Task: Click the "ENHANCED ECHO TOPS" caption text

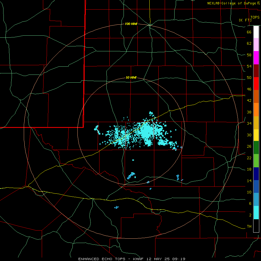Action: [102, 259]
